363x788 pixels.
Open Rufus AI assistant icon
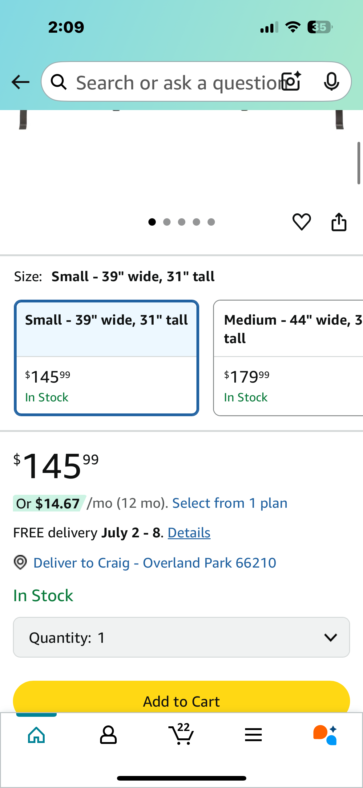pyautogui.click(x=325, y=735)
